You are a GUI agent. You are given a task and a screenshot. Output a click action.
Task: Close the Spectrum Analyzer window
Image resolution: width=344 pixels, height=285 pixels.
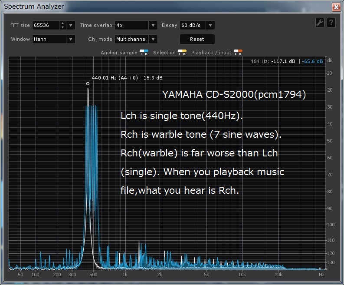coord(336,7)
